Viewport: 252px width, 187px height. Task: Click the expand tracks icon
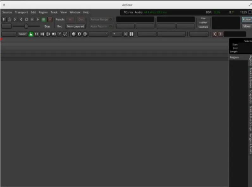[131, 34]
